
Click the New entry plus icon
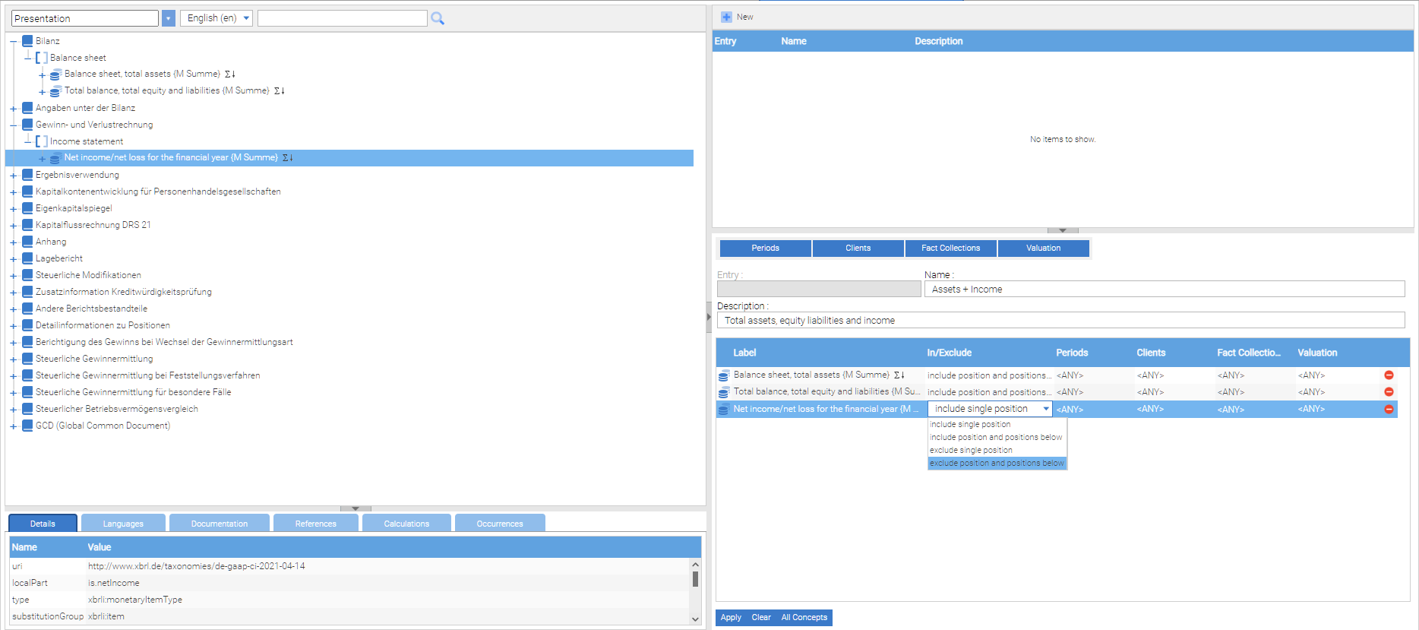pos(726,17)
